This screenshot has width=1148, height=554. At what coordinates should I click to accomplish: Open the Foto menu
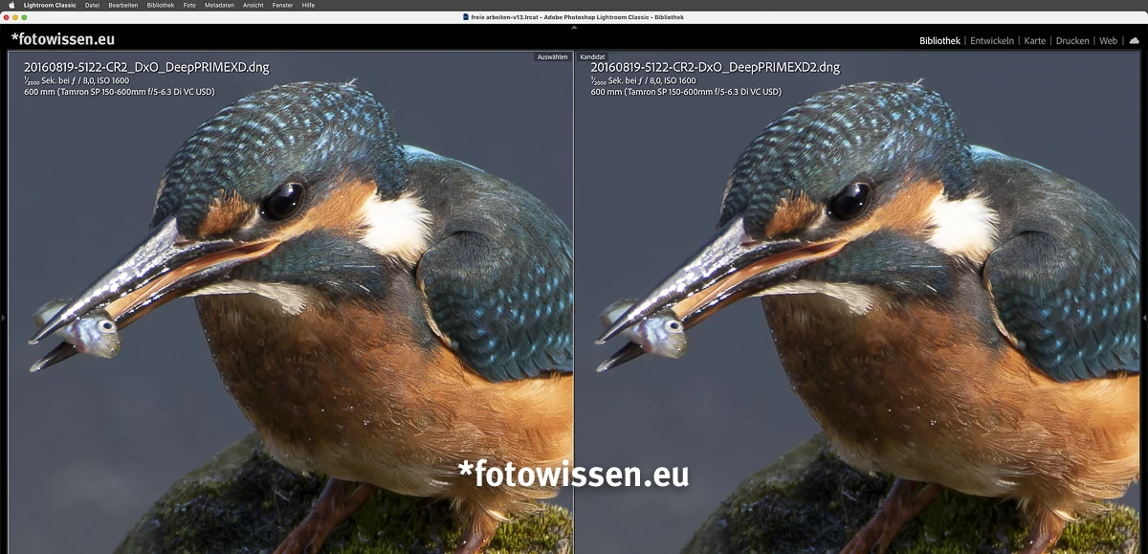[189, 5]
